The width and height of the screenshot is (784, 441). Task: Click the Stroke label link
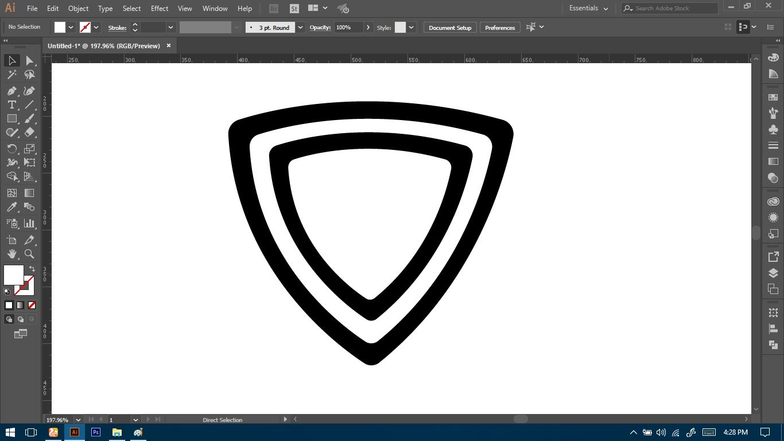tap(117, 28)
